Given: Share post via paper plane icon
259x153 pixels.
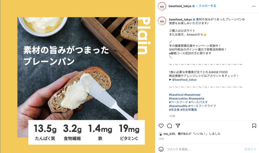Looking at the screenshot, I should tap(178, 126).
